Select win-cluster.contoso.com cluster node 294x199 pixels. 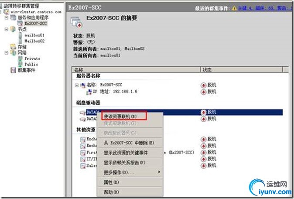[36, 12]
